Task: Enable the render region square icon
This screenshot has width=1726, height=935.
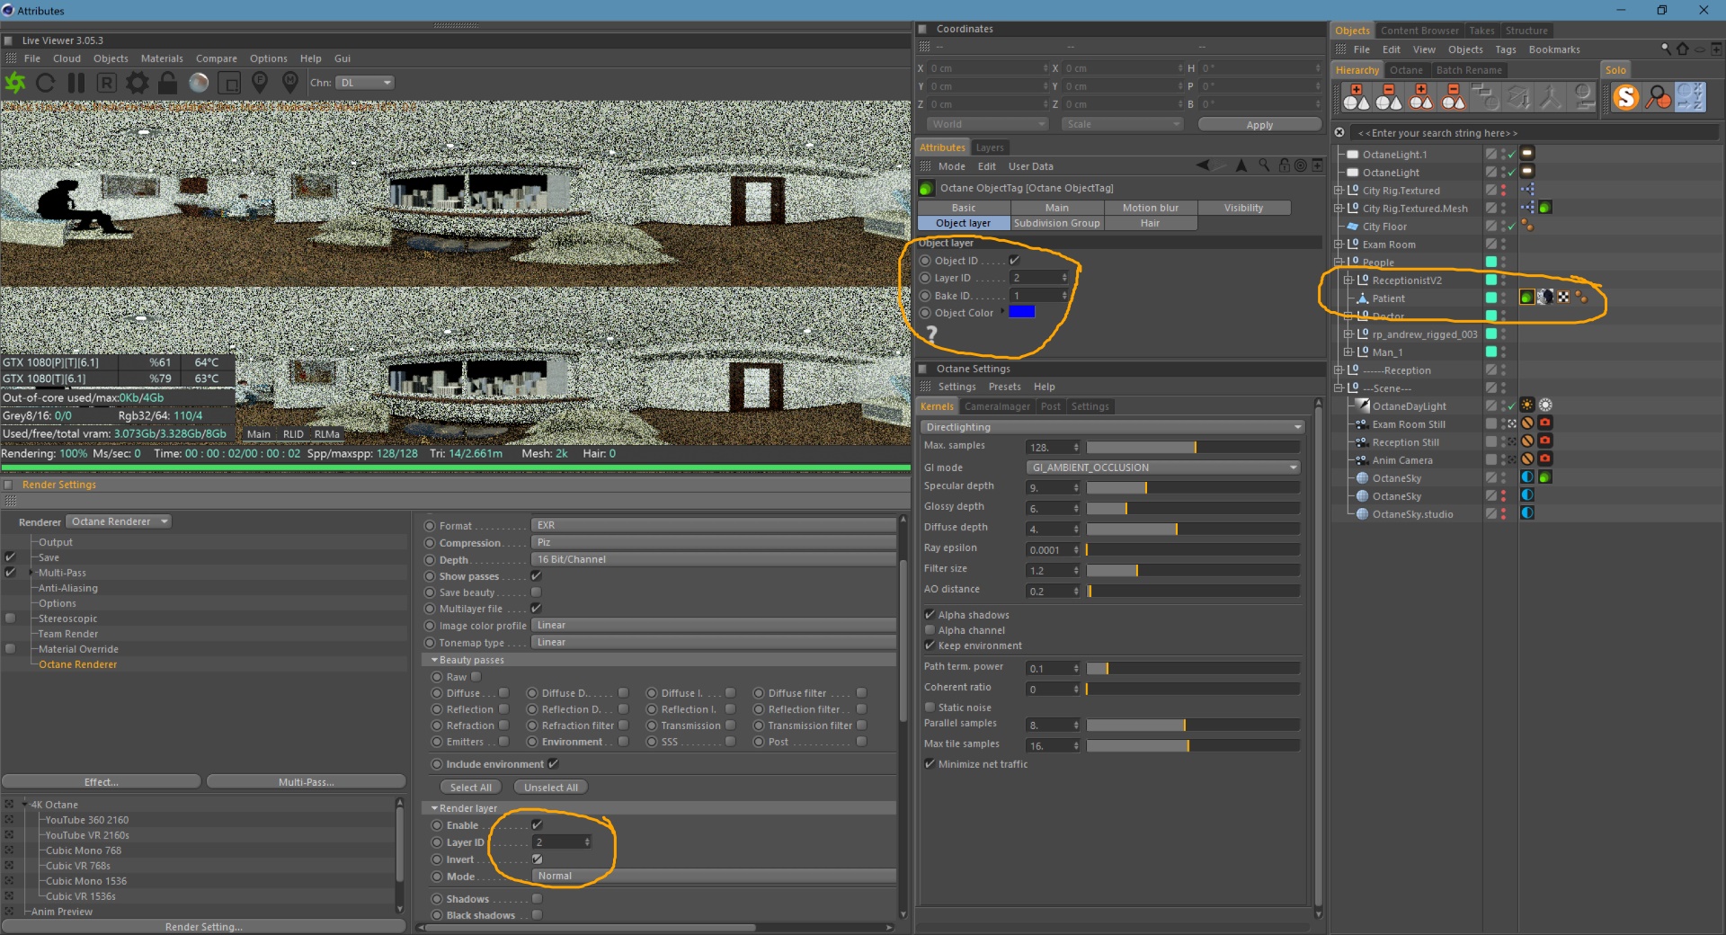Action: [229, 83]
